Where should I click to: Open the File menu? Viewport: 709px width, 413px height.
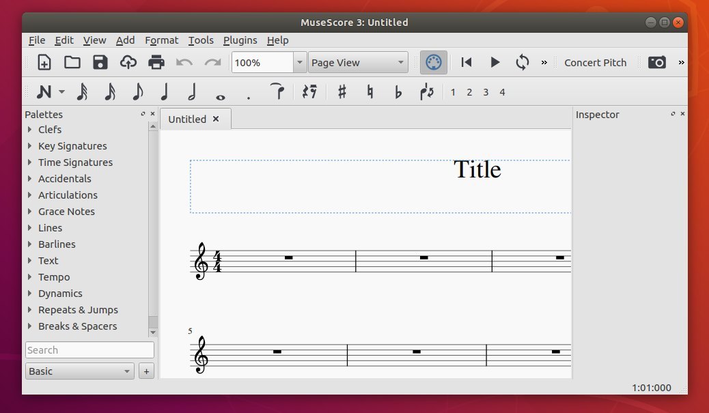37,40
